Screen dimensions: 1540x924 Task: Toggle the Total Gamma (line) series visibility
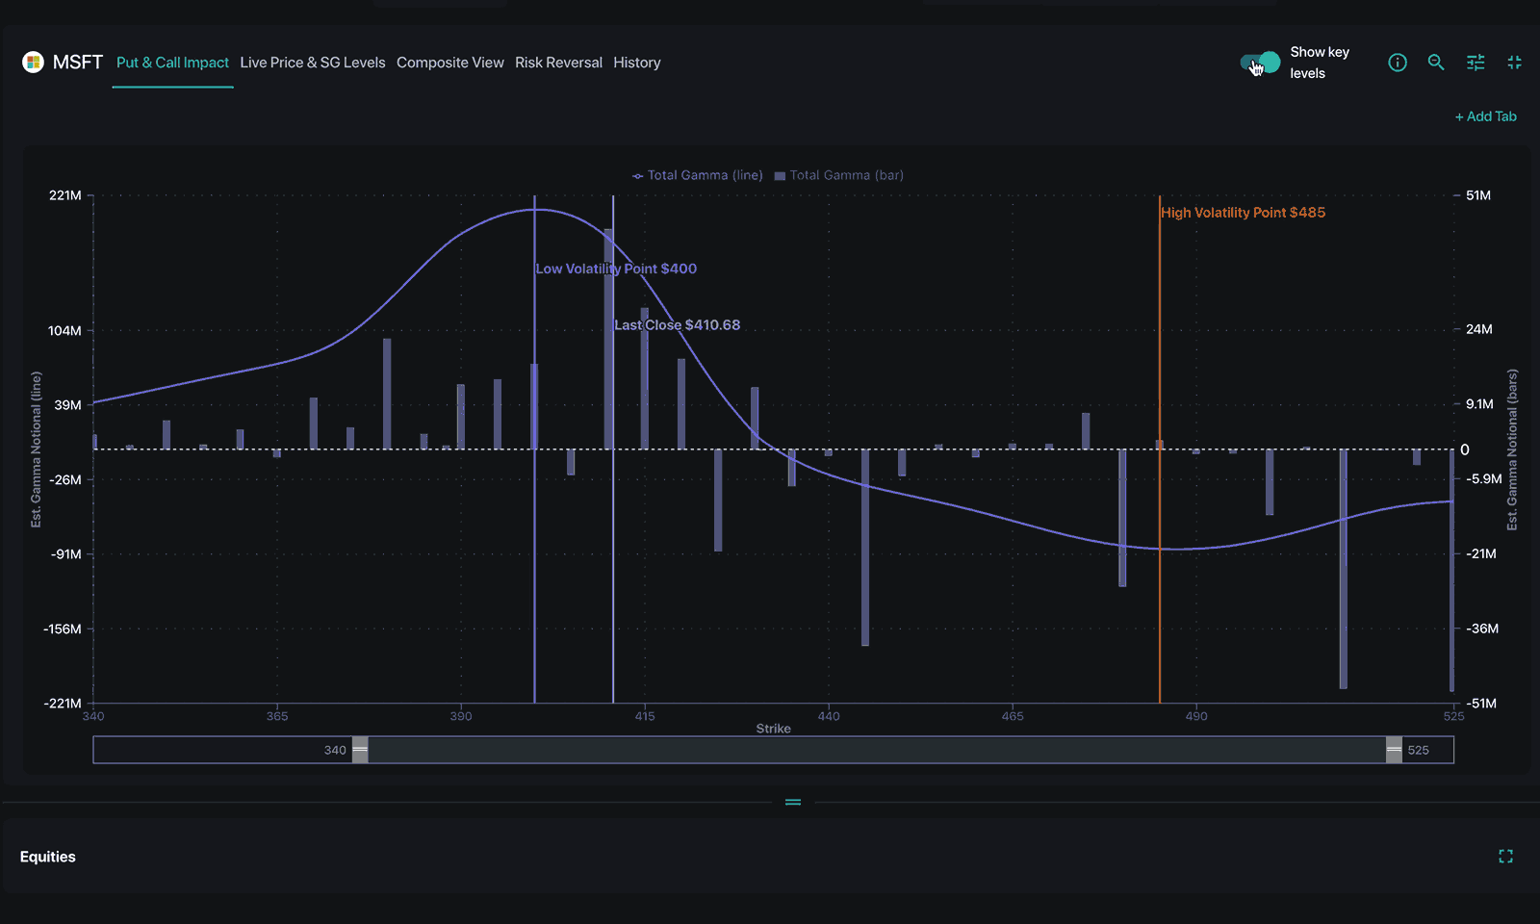click(x=704, y=175)
